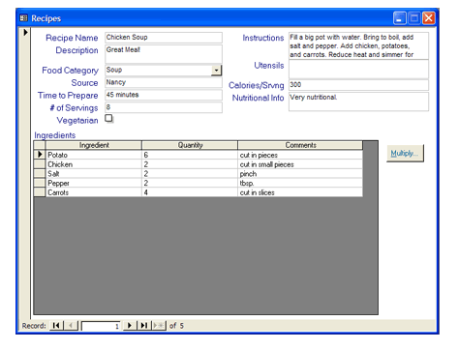This screenshot has width=458, height=350.
Task: Select the Chicken row selector
Action: pos(40,164)
